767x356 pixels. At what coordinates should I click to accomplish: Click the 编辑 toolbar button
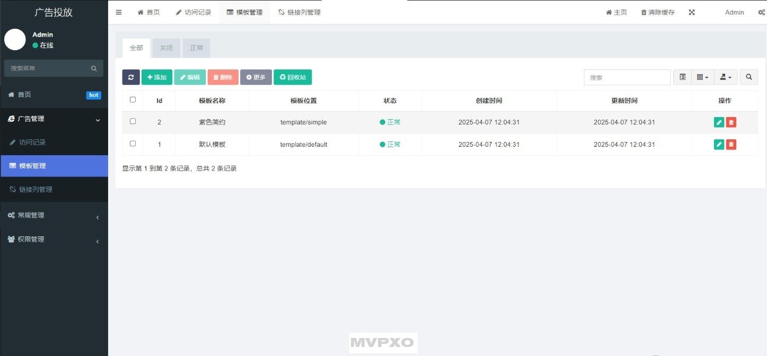coord(190,77)
